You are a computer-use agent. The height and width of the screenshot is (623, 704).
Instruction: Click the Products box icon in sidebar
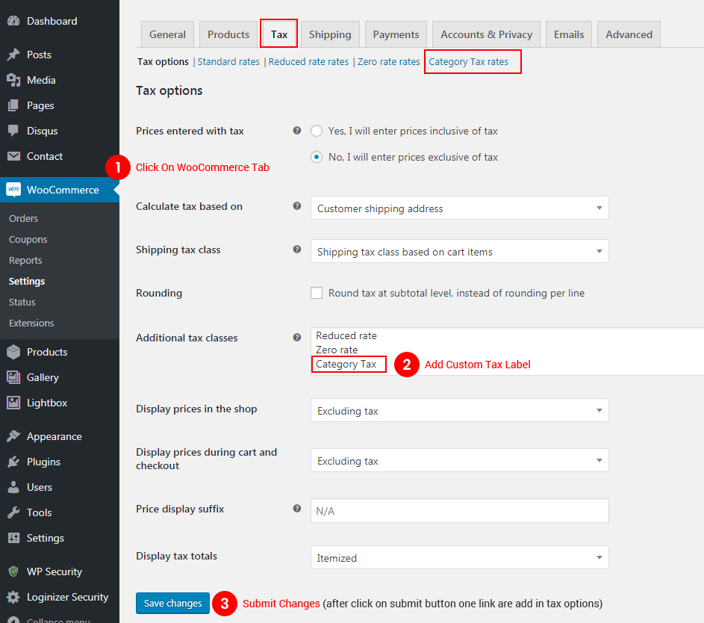pos(13,352)
